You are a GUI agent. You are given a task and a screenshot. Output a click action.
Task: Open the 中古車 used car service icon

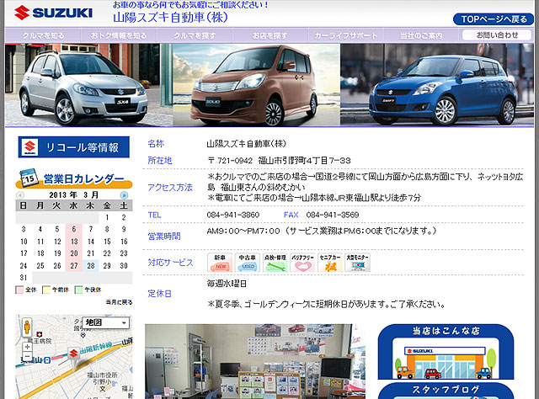(x=248, y=263)
